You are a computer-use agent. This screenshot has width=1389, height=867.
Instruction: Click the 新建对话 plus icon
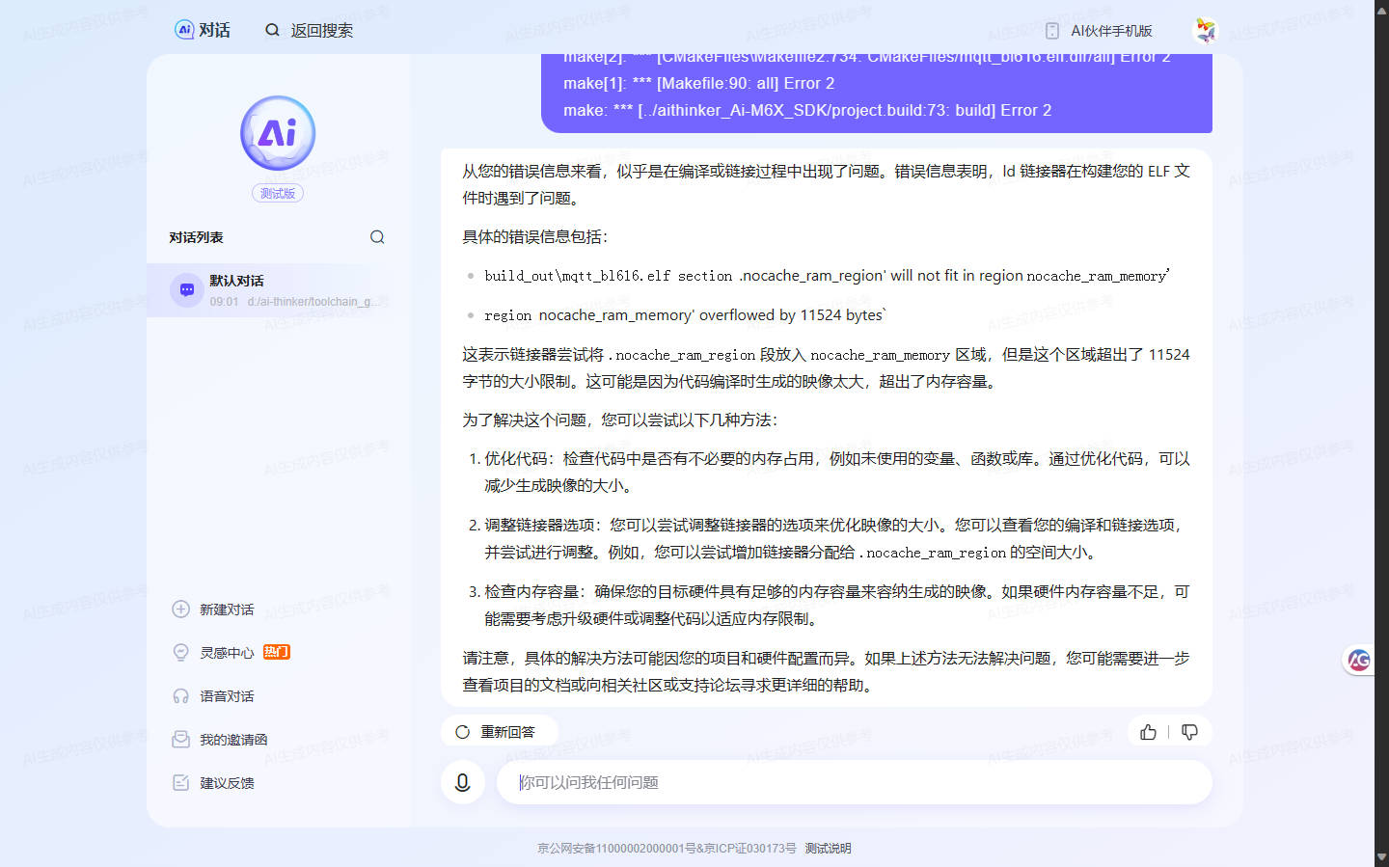tap(180, 610)
